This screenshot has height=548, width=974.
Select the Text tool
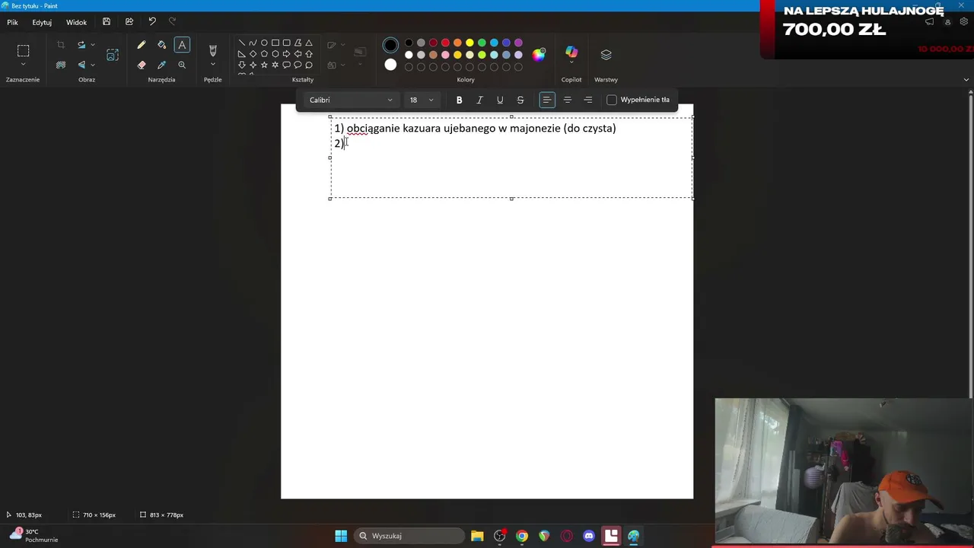(x=182, y=46)
